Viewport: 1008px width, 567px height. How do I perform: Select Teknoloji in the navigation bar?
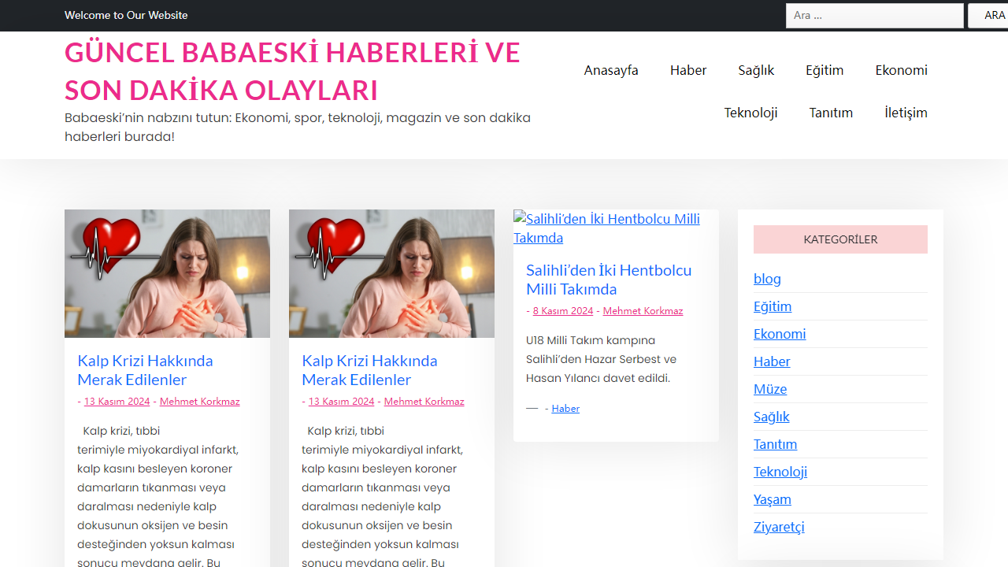click(750, 113)
